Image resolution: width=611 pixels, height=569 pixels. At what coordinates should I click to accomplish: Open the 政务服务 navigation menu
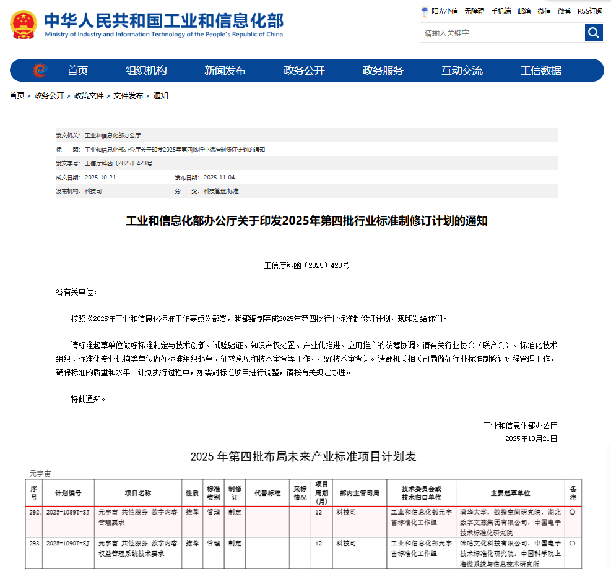(383, 71)
